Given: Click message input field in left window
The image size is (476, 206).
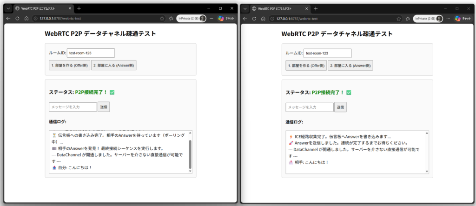Looking at the screenshot, I should [73, 107].
